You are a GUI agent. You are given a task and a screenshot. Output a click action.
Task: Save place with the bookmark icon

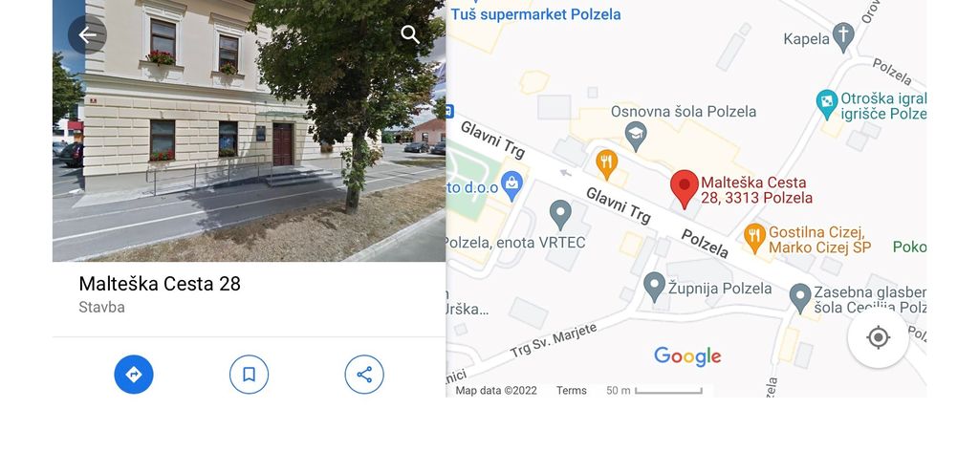click(x=250, y=375)
